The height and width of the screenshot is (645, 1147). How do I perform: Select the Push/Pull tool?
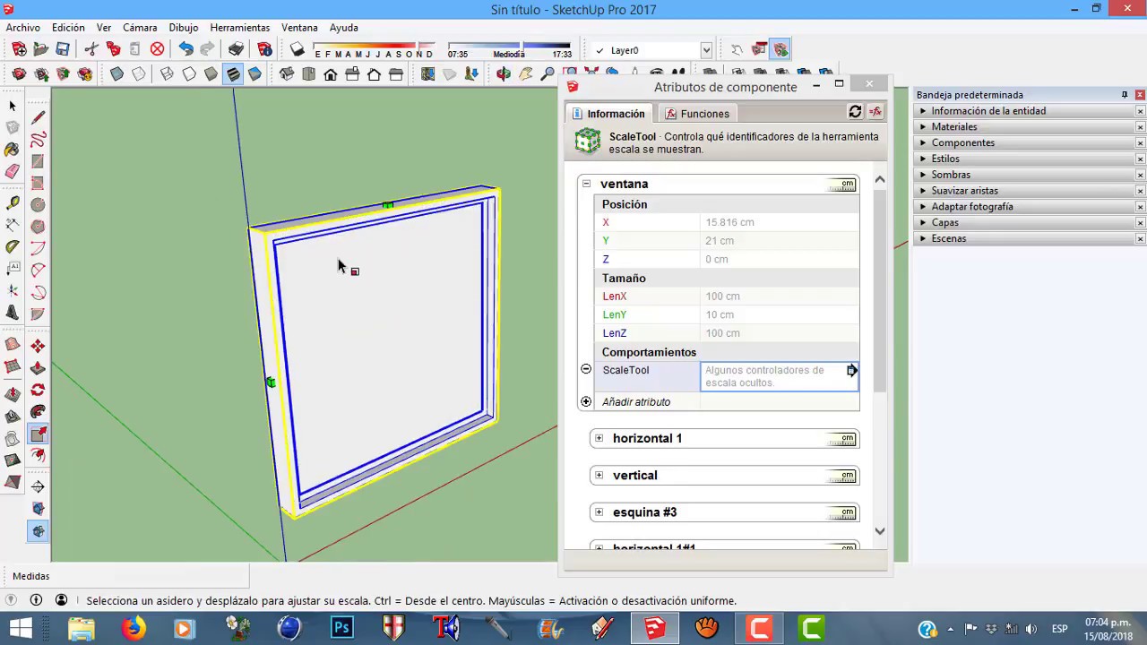pos(38,368)
